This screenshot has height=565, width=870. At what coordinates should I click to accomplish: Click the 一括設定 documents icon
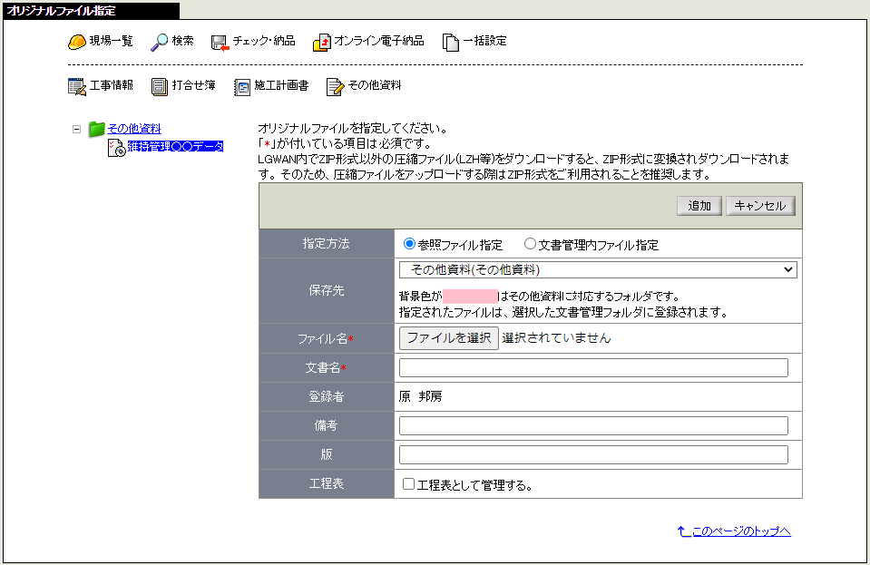(451, 42)
